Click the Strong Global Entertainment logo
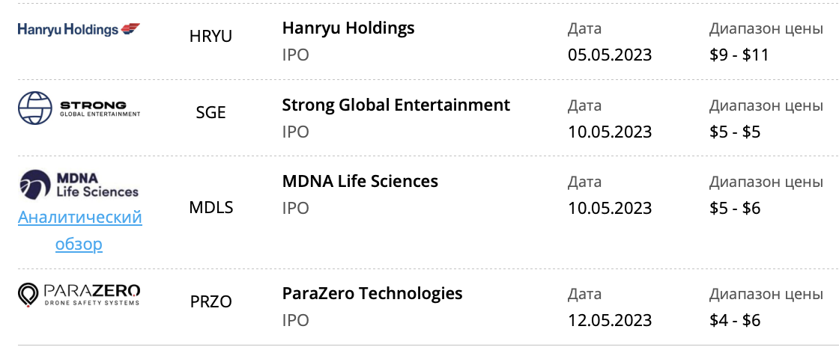 pos(79,108)
